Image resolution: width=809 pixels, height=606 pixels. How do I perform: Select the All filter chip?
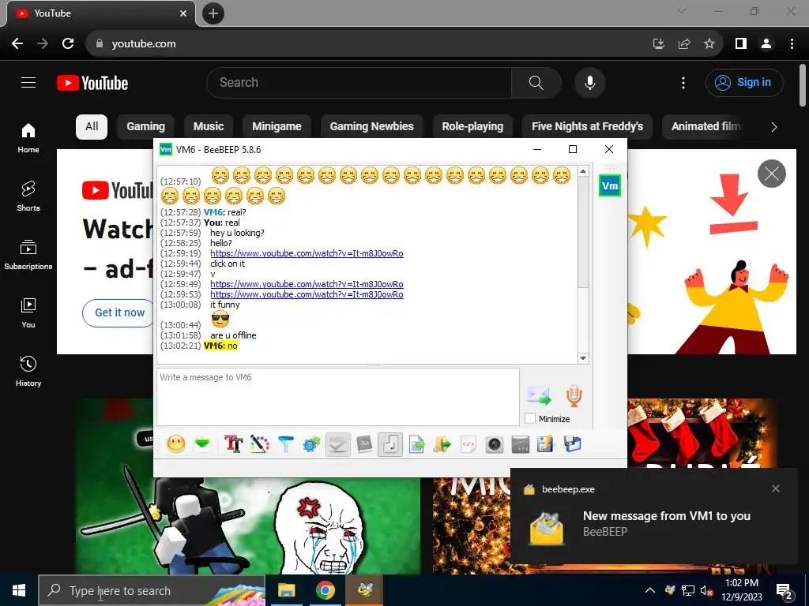92,127
